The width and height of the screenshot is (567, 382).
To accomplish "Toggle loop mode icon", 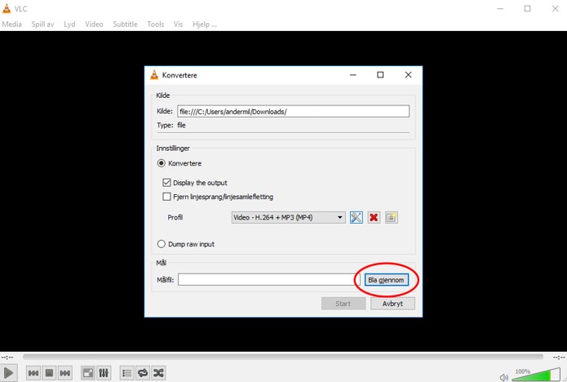I will pos(143,372).
